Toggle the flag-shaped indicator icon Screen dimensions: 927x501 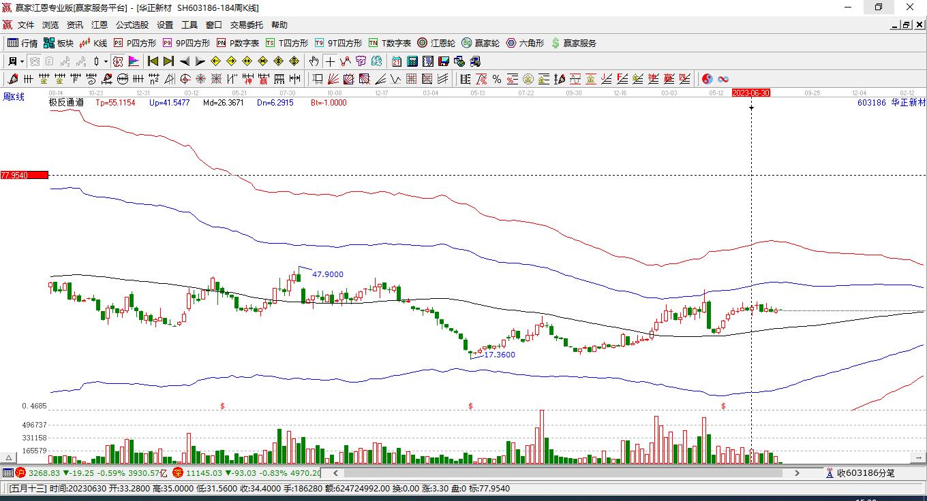[133, 61]
